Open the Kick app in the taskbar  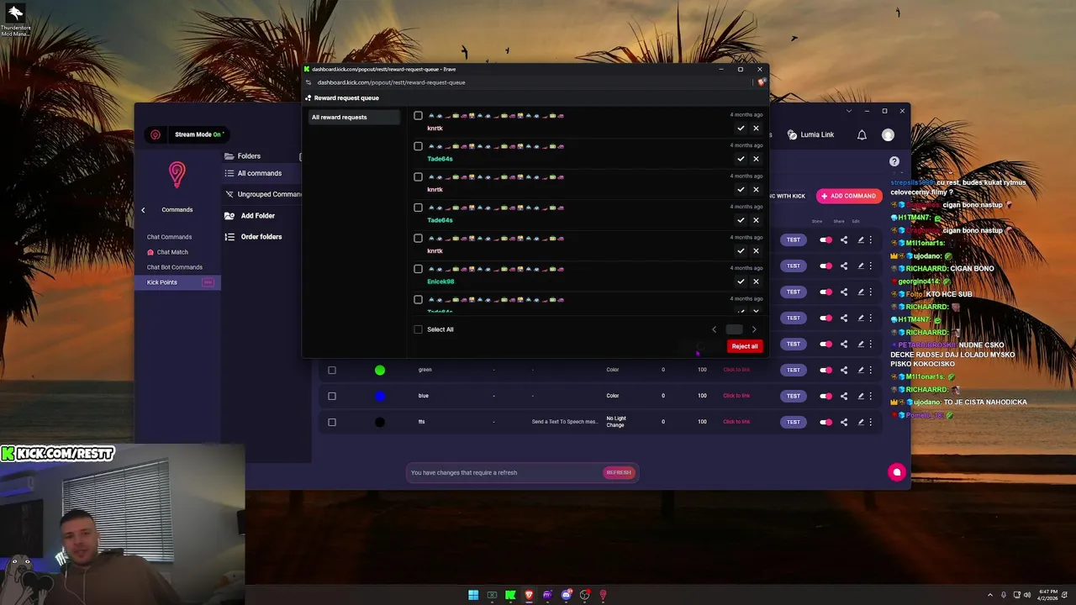point(510,595)
